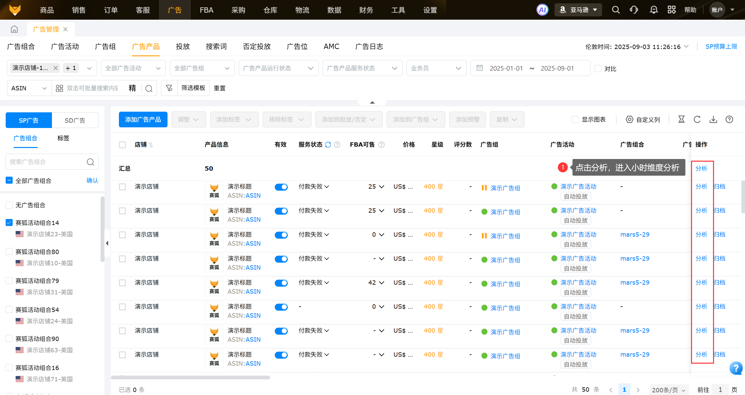Click the SP预算上限 link
Viewport: 745px width, 395px height.
pos(721,46)
